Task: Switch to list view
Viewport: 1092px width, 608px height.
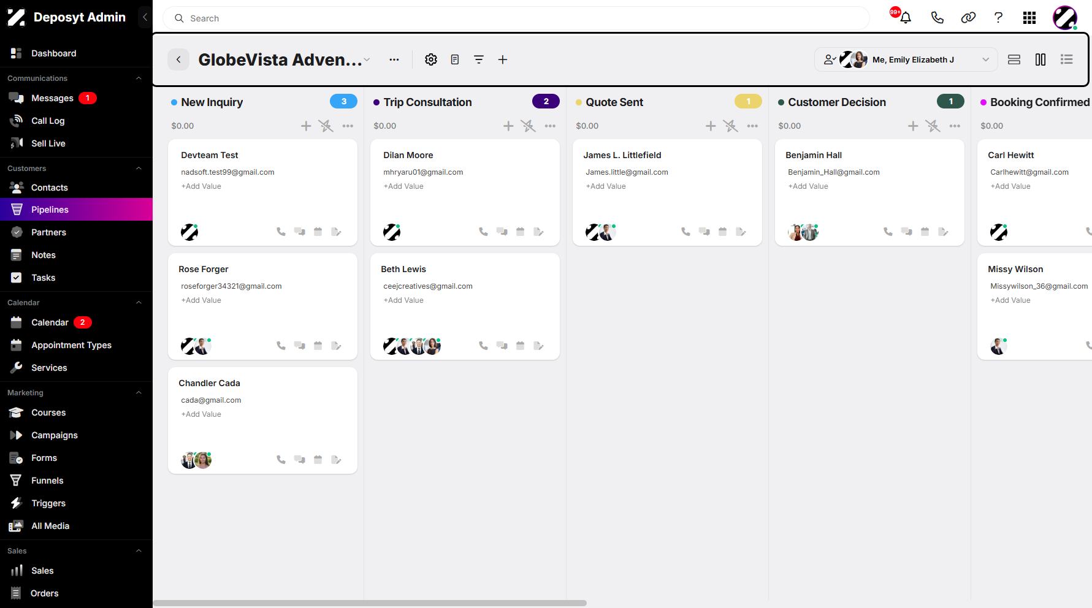Action: [x=1067, y=59]
